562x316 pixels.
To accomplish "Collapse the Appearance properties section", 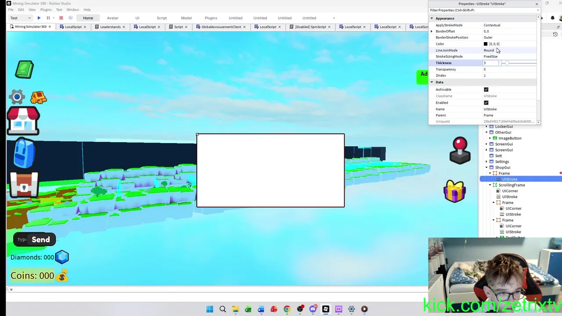I will [432, 18].
